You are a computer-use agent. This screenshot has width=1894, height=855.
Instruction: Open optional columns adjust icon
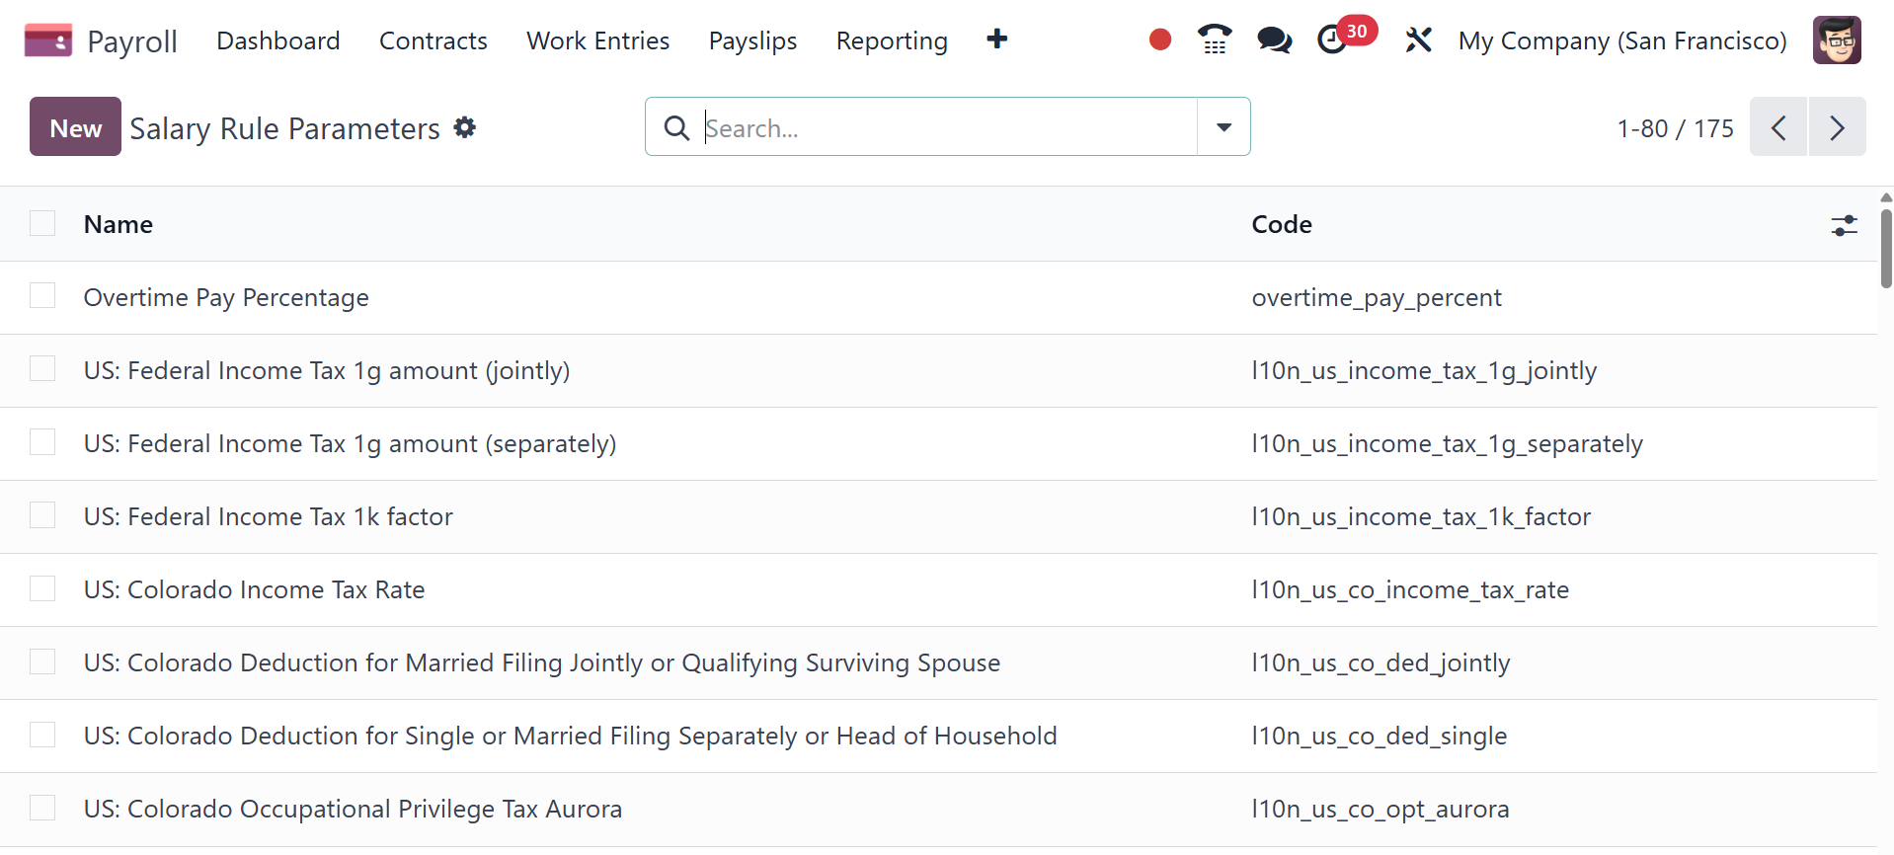click(x=1843, y=225)
